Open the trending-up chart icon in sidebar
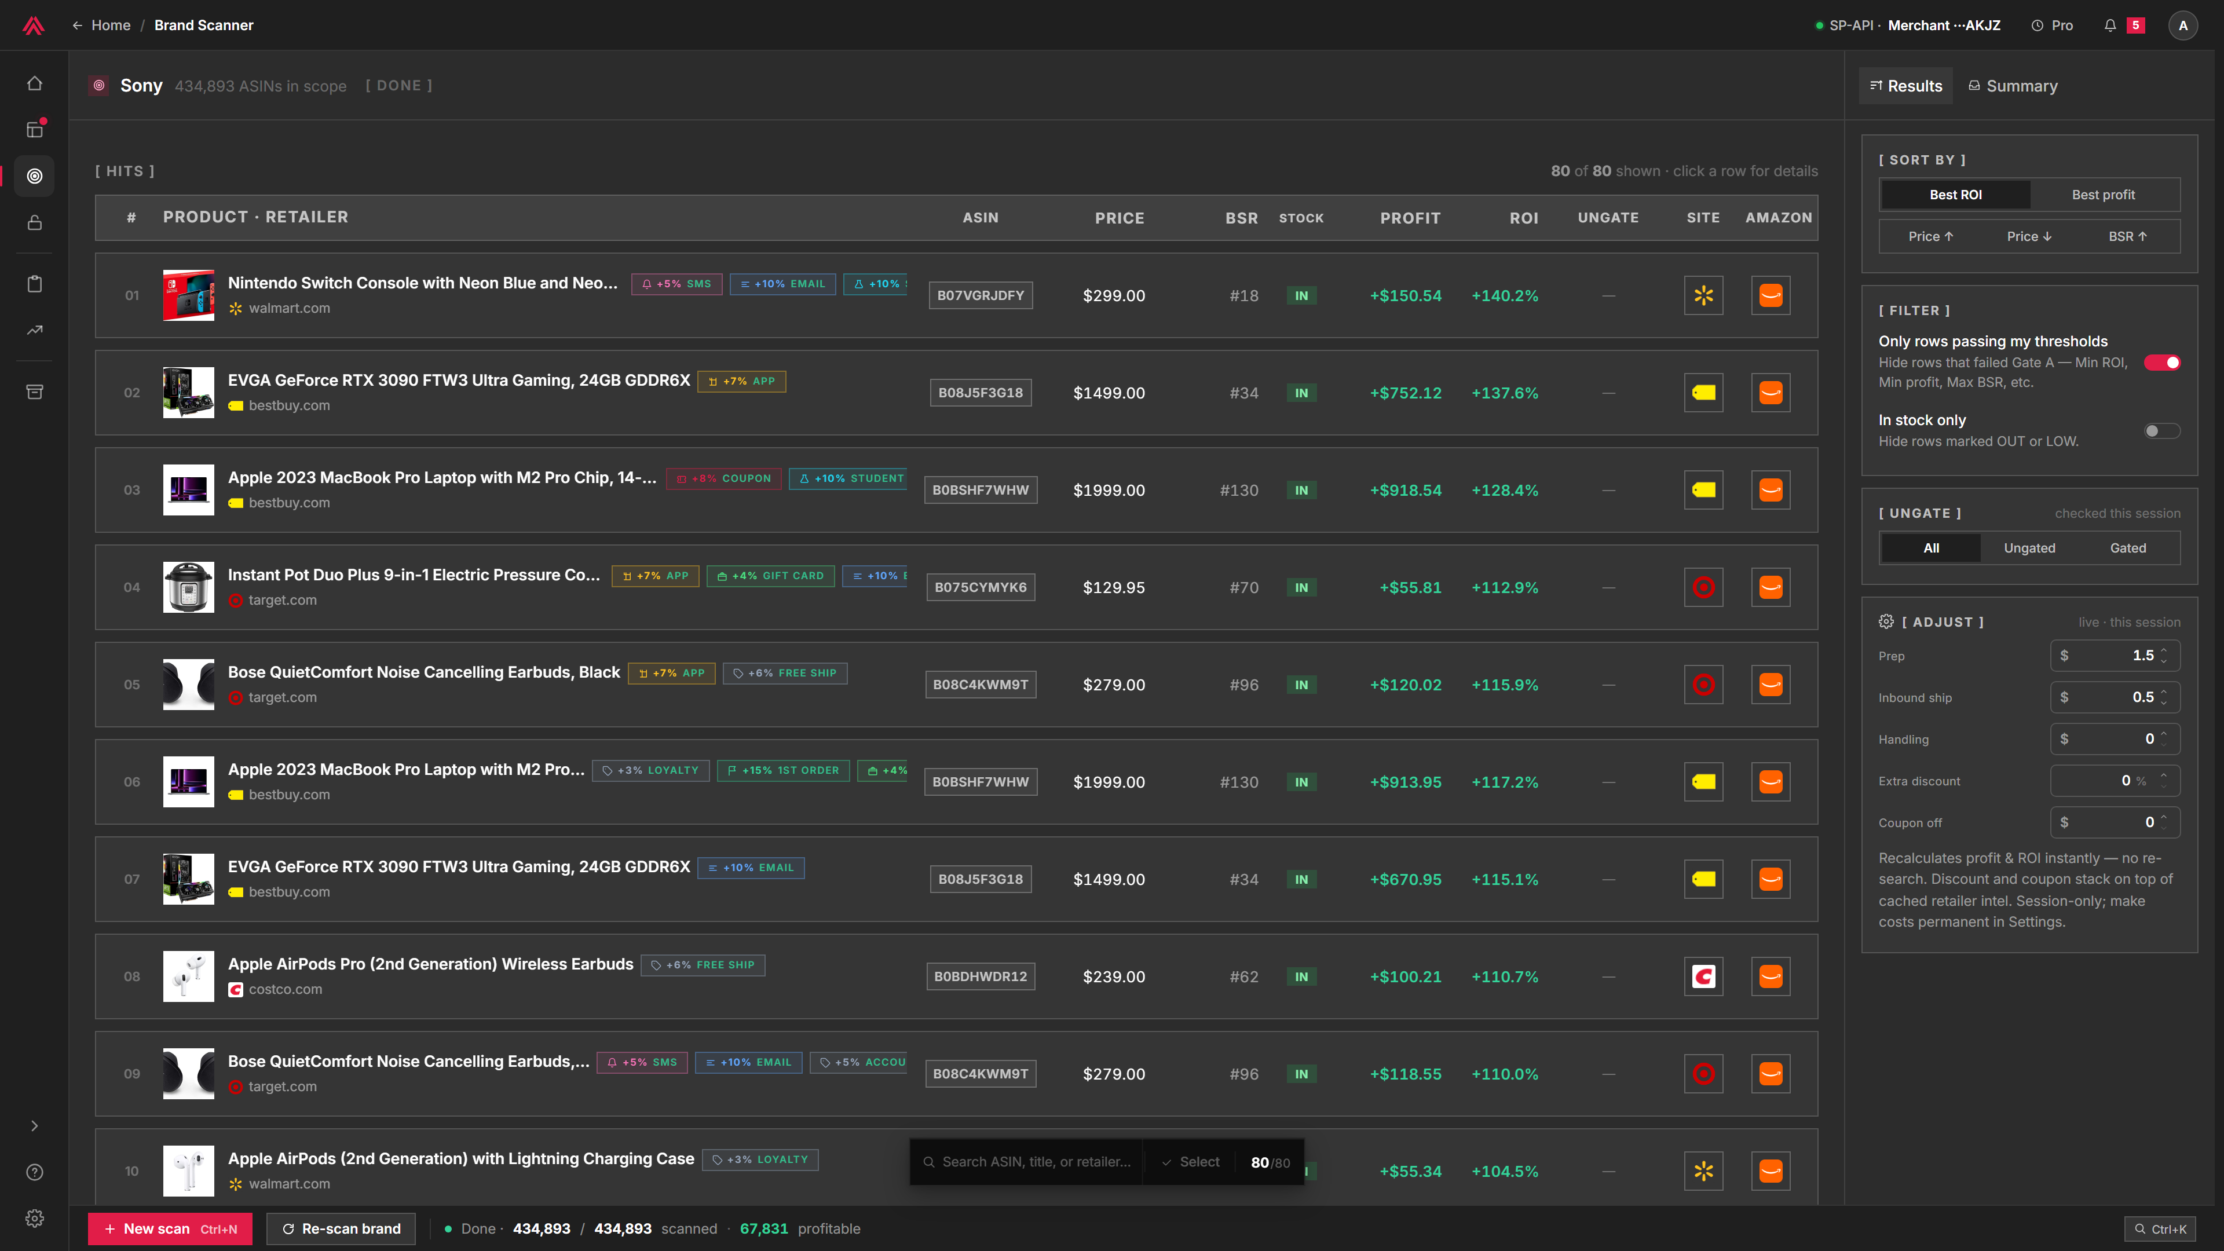This screenshot has height=1251, width=2224. [x=35, y=330]
